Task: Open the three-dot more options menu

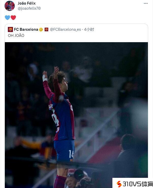Action: click(x=146, y=3)
